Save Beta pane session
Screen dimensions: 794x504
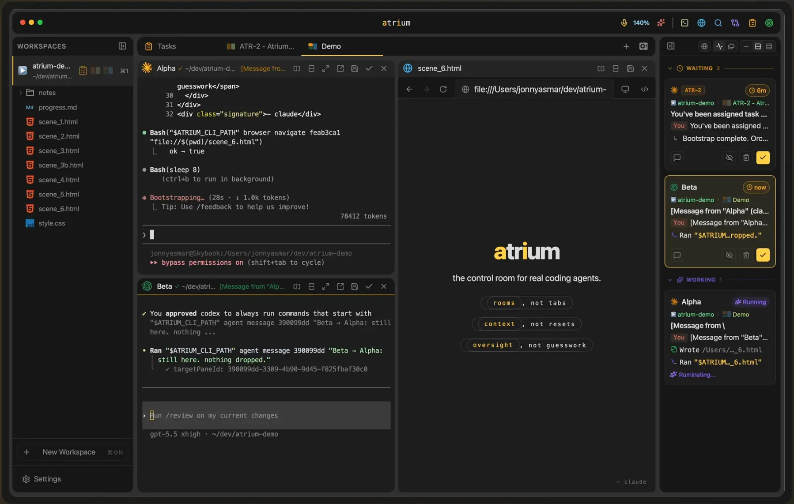click(355, 286)
